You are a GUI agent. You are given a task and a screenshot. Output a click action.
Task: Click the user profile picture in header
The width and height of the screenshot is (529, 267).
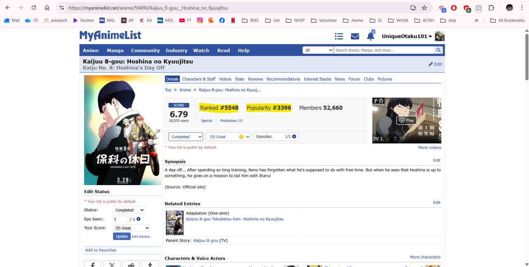440,36
